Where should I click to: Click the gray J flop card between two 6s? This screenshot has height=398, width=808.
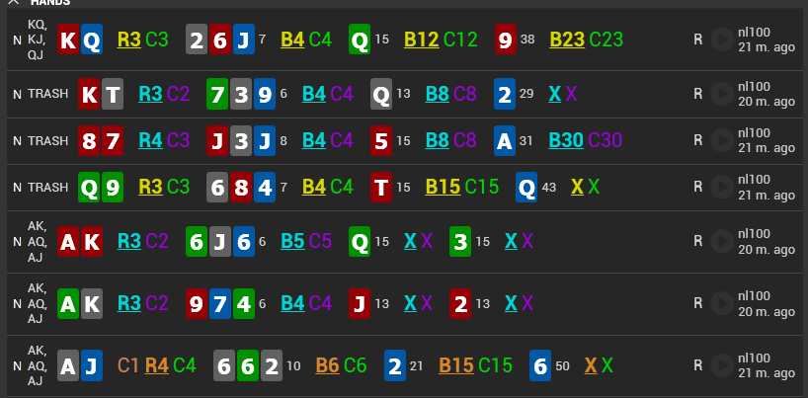coord(220,241)
